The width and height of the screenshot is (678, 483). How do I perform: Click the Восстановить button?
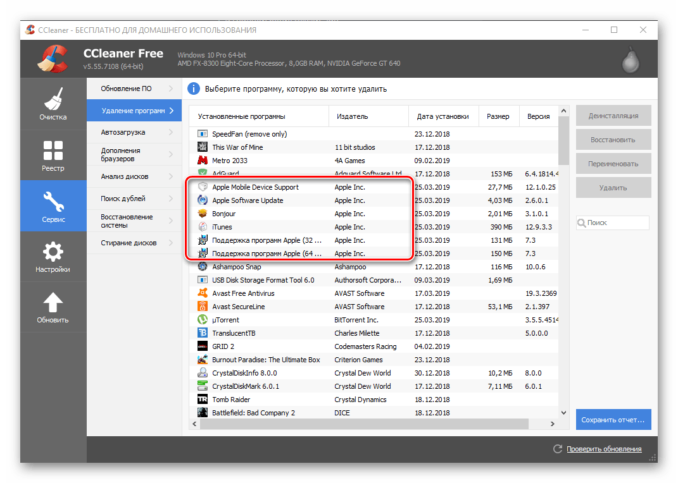[x=613, y=140]
